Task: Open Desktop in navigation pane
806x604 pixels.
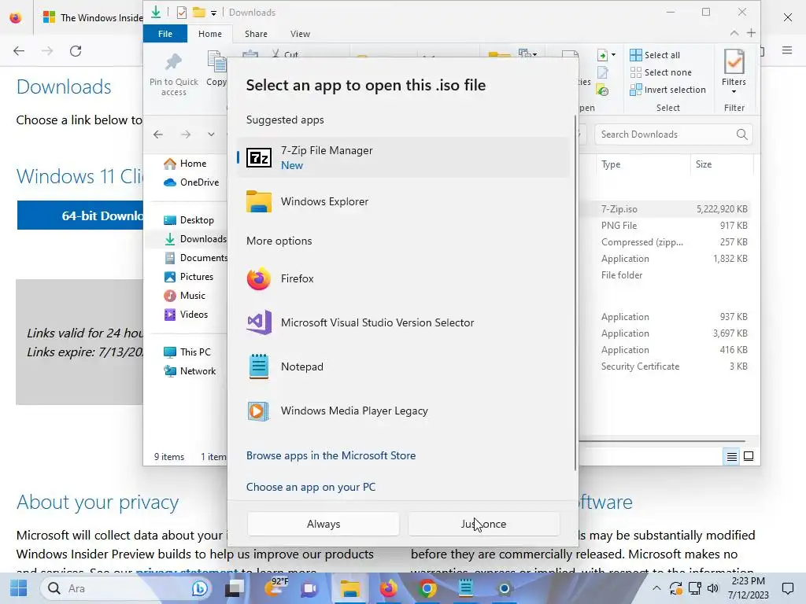Action: 189,220
